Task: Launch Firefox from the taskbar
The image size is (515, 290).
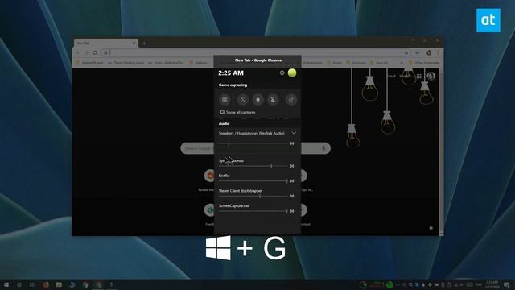Action: point(46,284)
